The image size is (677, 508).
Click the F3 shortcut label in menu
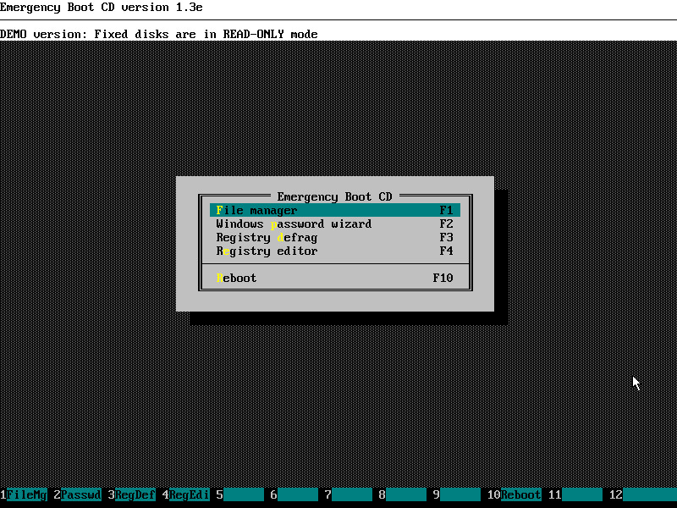coord(447,238)
